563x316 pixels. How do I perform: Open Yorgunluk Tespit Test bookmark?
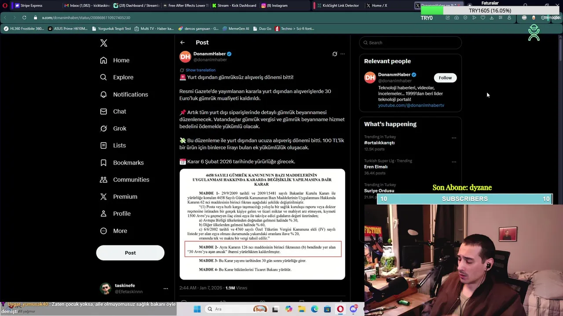112,29
